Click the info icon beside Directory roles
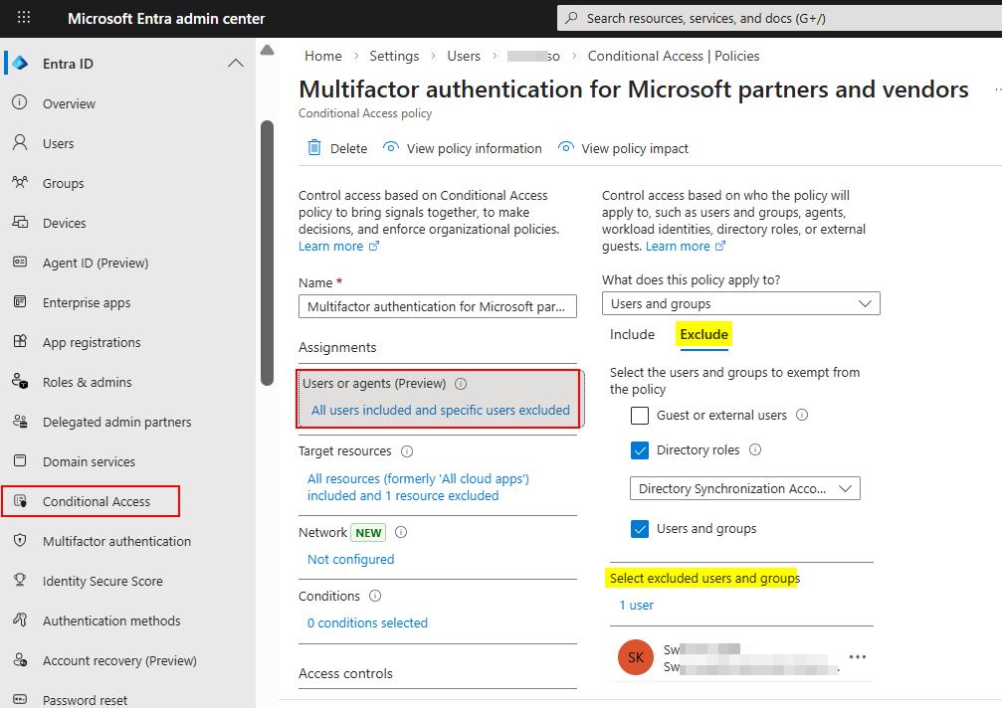The image size is (1002, 708). [x=755, y=449]
